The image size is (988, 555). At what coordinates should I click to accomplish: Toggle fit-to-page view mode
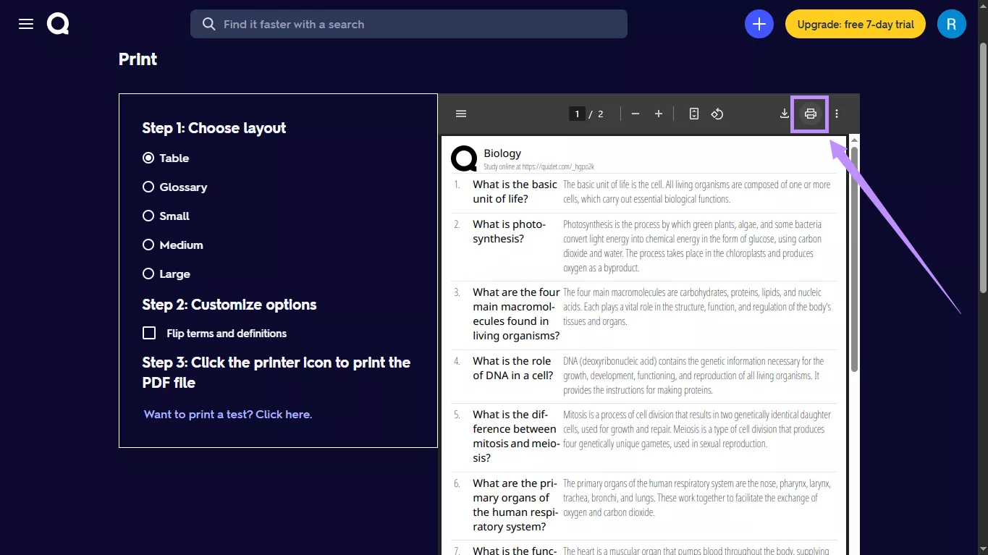(x=693, y=114)
